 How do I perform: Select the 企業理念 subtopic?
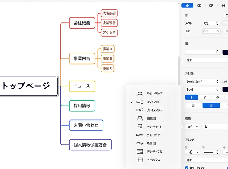109,23
